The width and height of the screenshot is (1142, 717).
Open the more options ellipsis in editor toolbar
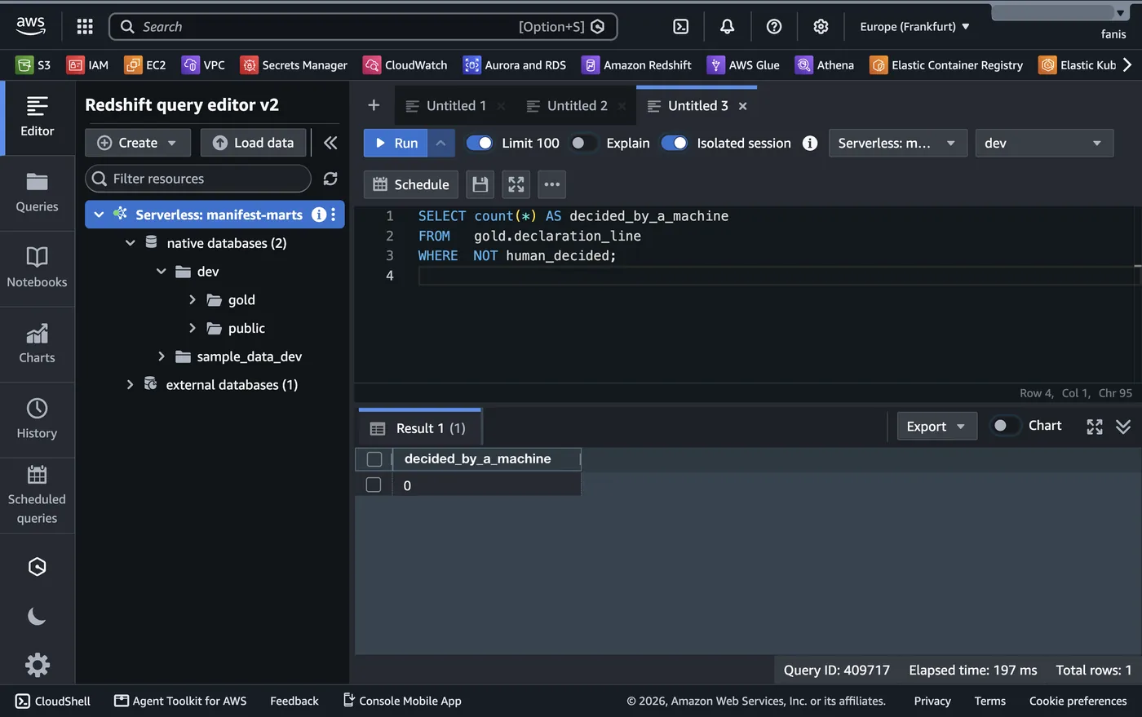tap(552, 184)
